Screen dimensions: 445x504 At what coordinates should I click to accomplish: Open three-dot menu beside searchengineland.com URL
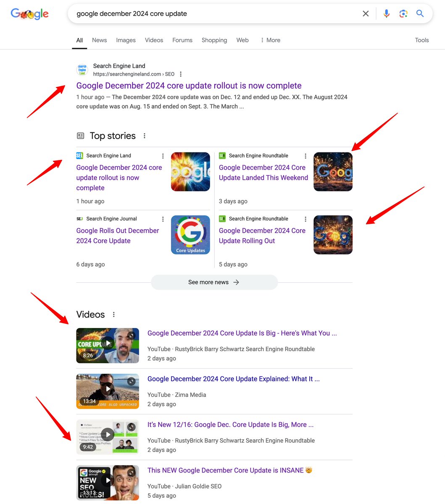[181, 74]
